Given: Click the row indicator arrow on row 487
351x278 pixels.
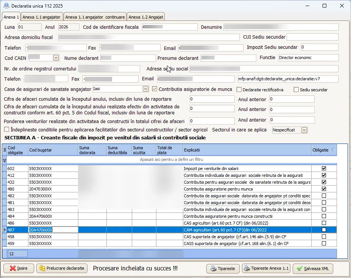Looking at the screenshot, I should point(5,230).
